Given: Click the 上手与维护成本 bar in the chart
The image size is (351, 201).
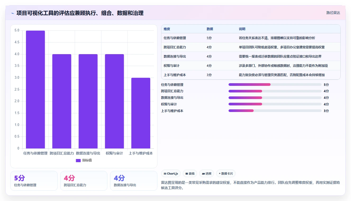Looking at the screenshot, I should tap(141, 113).
